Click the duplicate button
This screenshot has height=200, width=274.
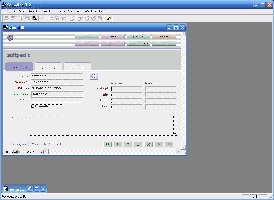point(113,43)
